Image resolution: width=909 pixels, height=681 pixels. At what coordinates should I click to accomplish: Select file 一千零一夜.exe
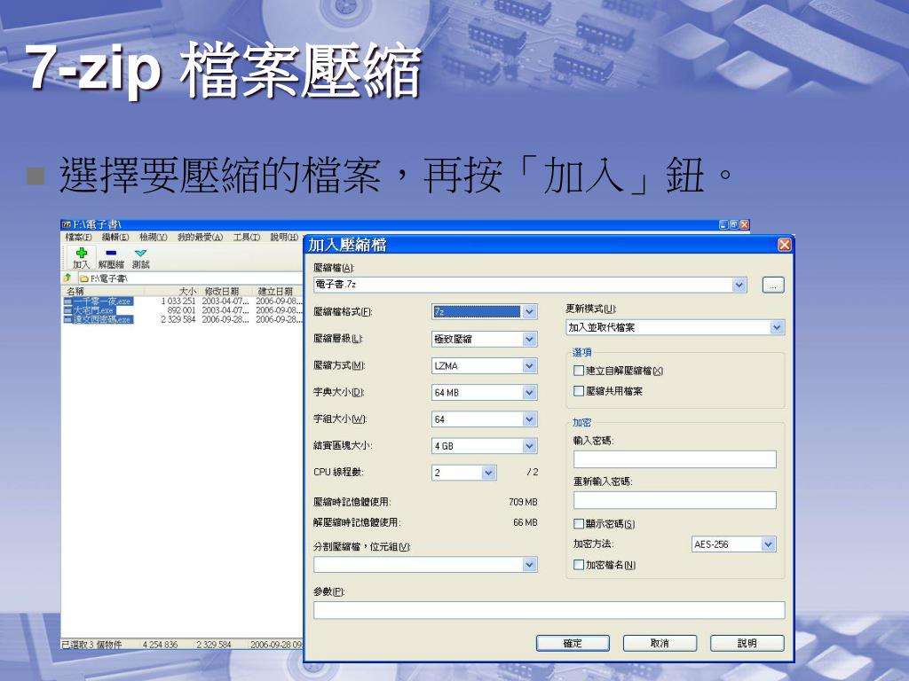98,301
